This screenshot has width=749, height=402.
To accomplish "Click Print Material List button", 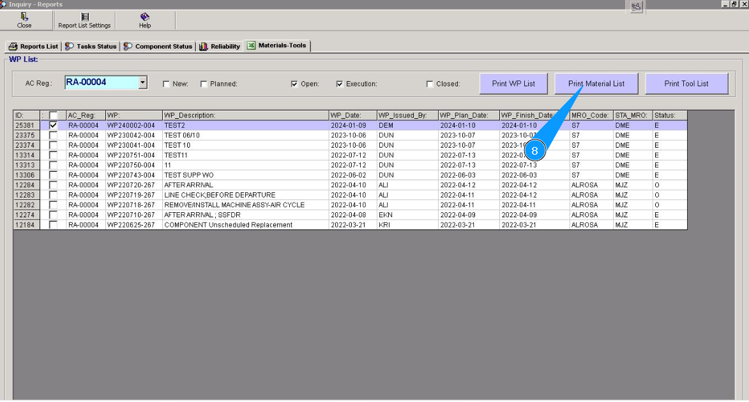I will (x=596, y=84).
